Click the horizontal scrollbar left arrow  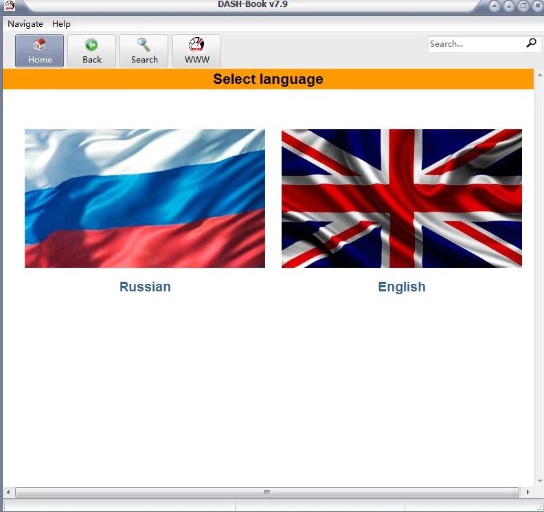click(8, 492)
